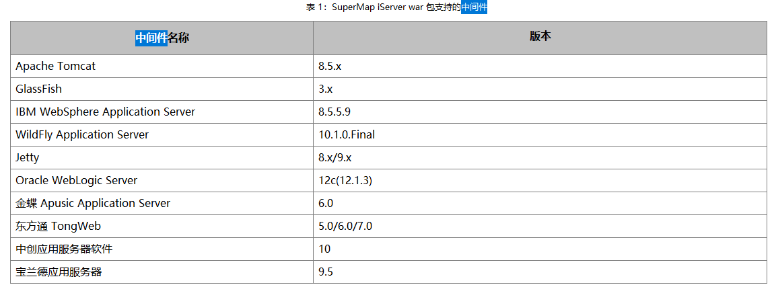Click the 版本 column header
Screen dimensions: 774x285
point(540,38)
